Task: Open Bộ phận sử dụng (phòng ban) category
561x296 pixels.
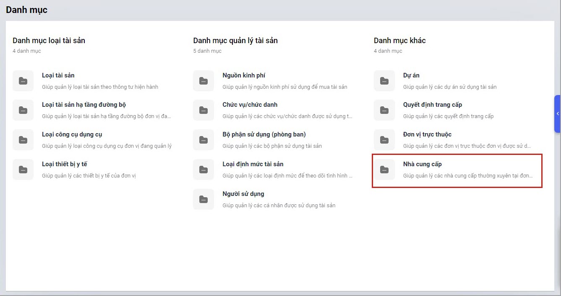Action: 264,134
